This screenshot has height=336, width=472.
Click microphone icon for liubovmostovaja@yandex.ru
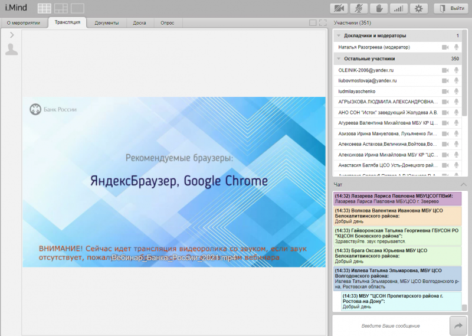click(x=456, y=81)
